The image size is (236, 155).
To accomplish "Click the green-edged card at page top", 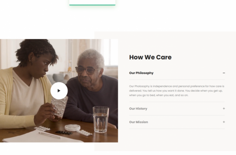I will (x=92, y=2).
